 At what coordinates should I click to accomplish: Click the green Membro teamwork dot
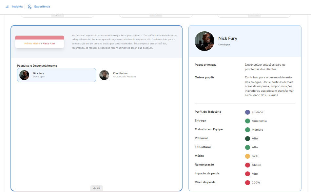(247, 130)
